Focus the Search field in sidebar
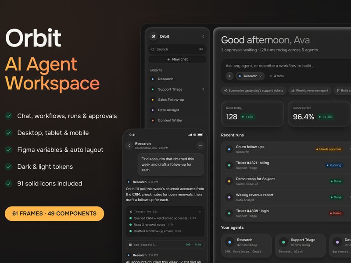 [177, 49]
